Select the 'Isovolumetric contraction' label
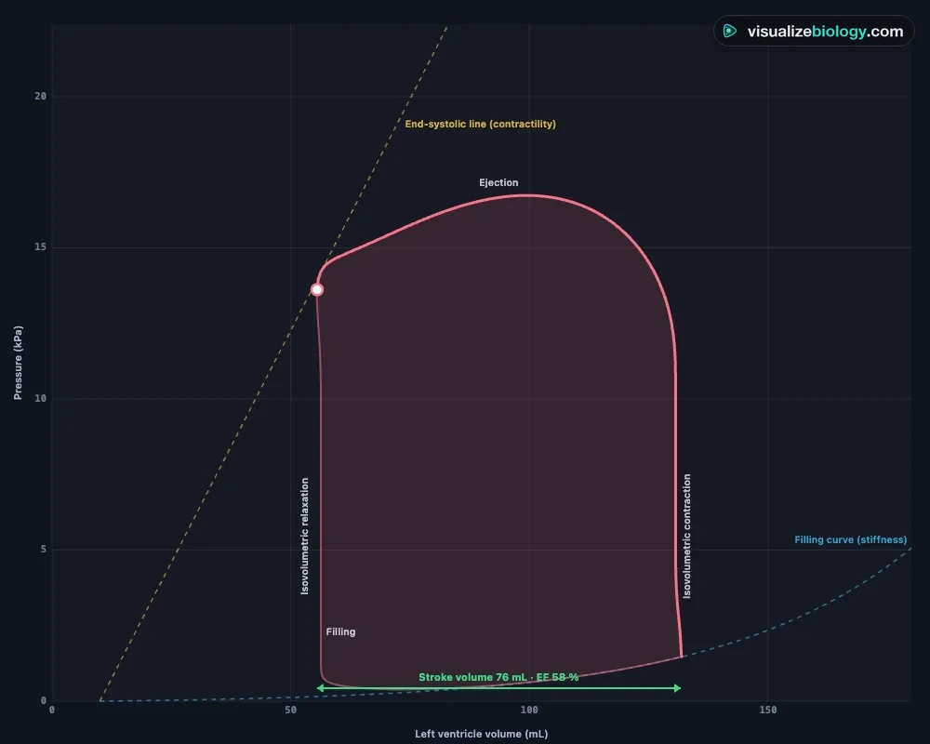 (x=687, y=537)
